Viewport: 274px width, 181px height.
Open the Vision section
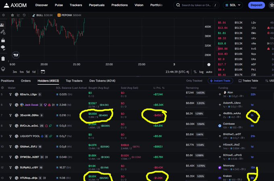coord(139,5)
